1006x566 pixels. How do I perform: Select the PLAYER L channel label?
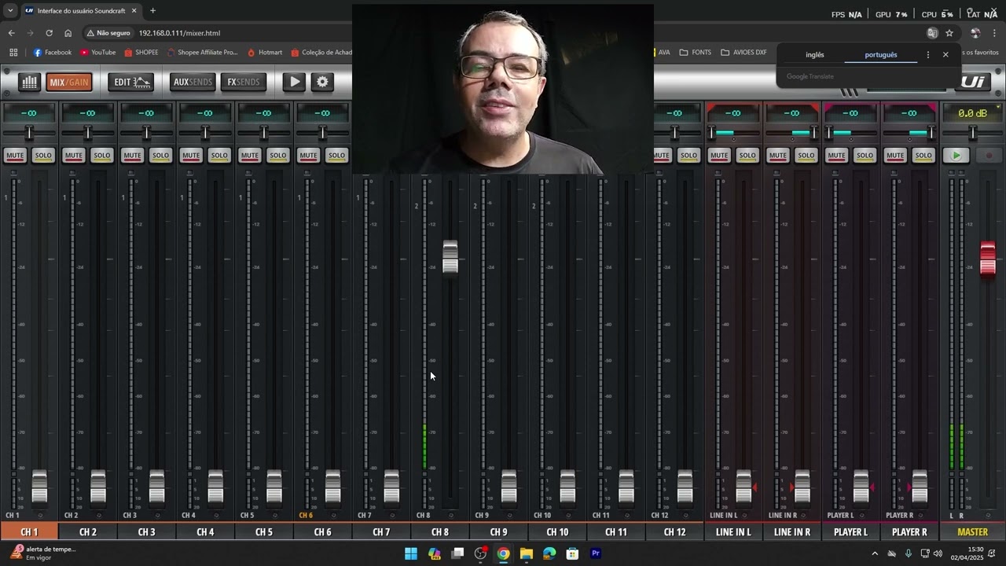(850, 532)
